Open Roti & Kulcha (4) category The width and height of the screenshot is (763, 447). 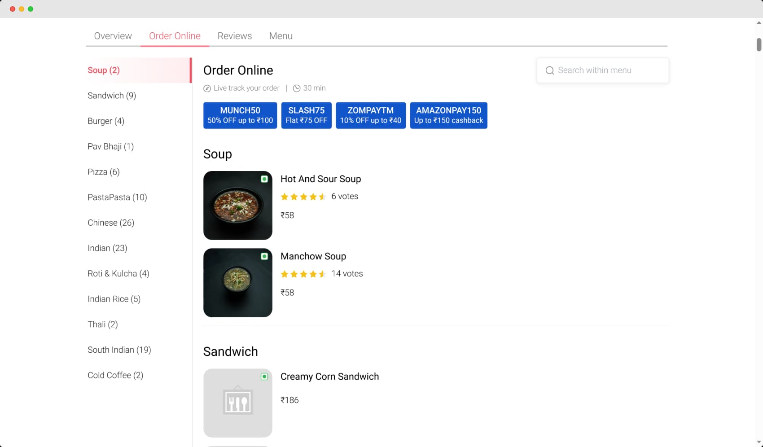coord(118,274)
